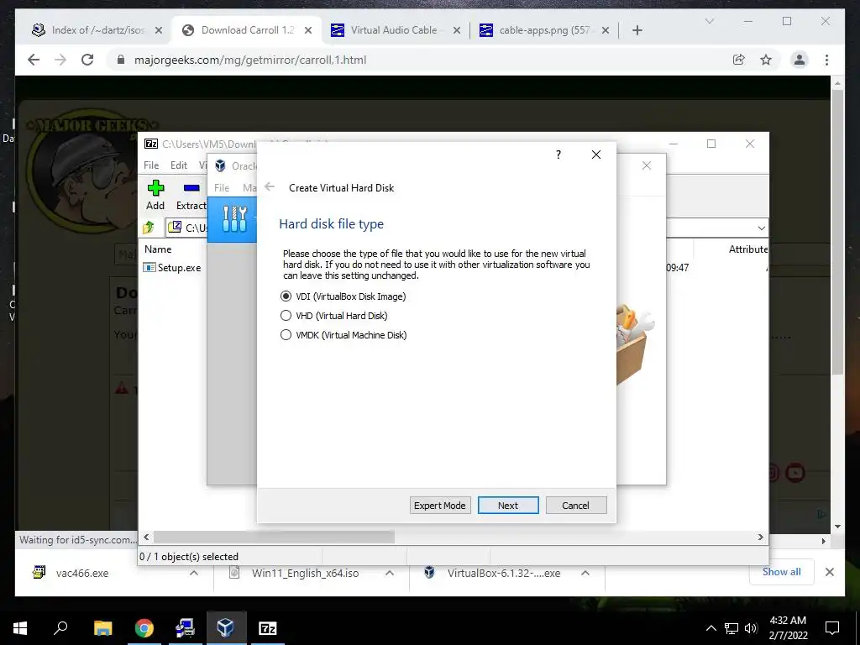The height and width of the screenshot is (645, 860).
Task: Click the Add button in 7-Zip toolbar
Action: [x=155, y=195]
